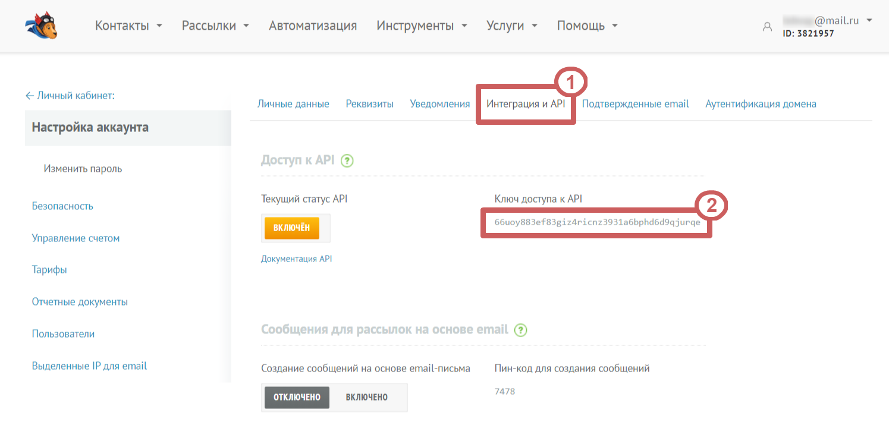Open Автоматизация in the top menu
The image size is (889, 422).
point(313,26)
